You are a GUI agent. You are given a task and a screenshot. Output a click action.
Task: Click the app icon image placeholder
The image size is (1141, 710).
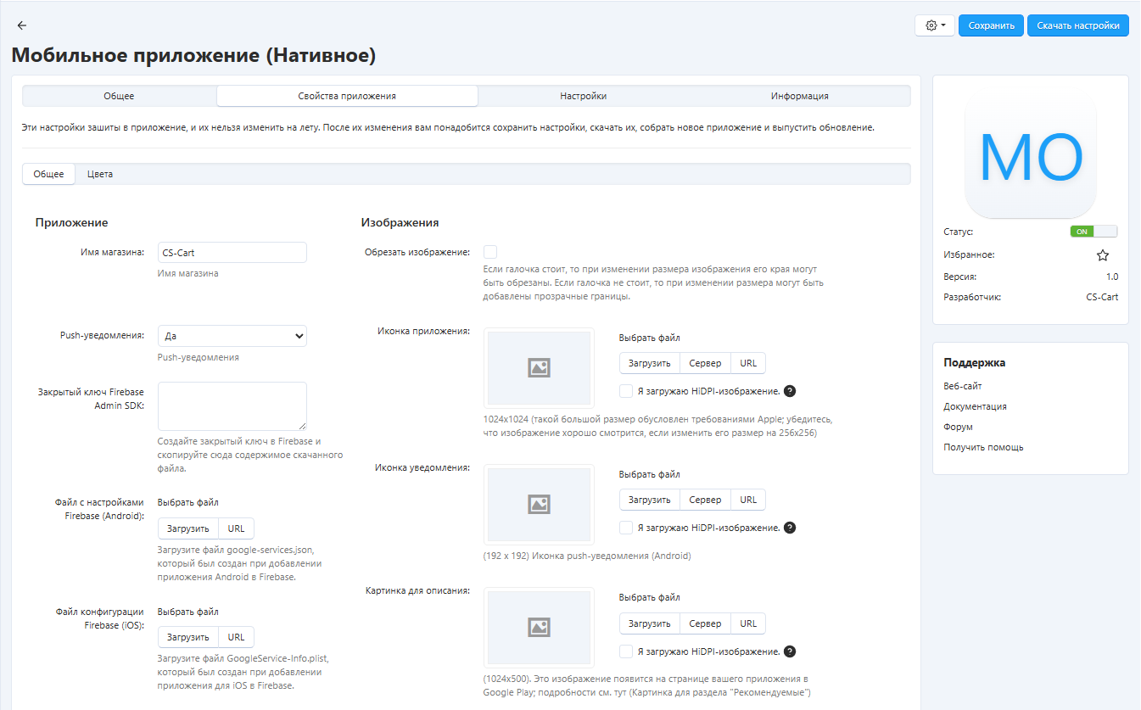[539, 368]
